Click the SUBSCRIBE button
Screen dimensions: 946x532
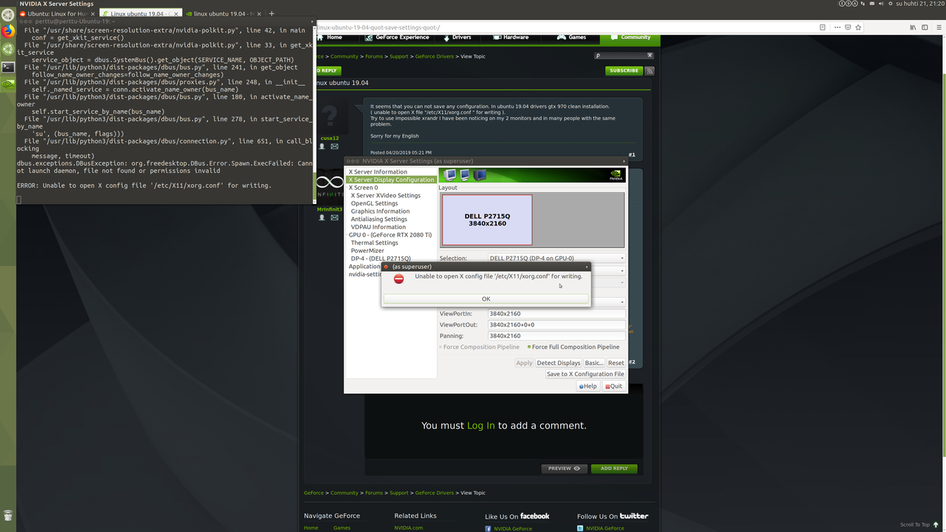click(x=624, y=71)
